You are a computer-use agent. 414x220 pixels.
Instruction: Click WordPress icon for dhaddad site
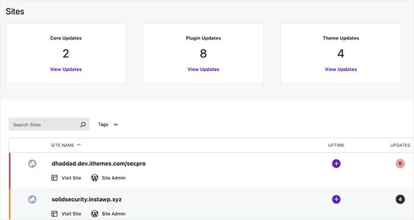point(94,178)
